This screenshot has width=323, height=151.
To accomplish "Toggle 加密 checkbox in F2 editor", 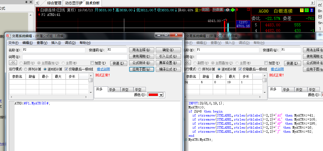I will pyautogui.click(x=92, y=63).
